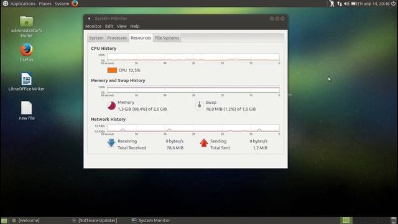Screen dimensions: 398x224
Task: Click the Memory pie color picker
Action: [x=111, y=106]
